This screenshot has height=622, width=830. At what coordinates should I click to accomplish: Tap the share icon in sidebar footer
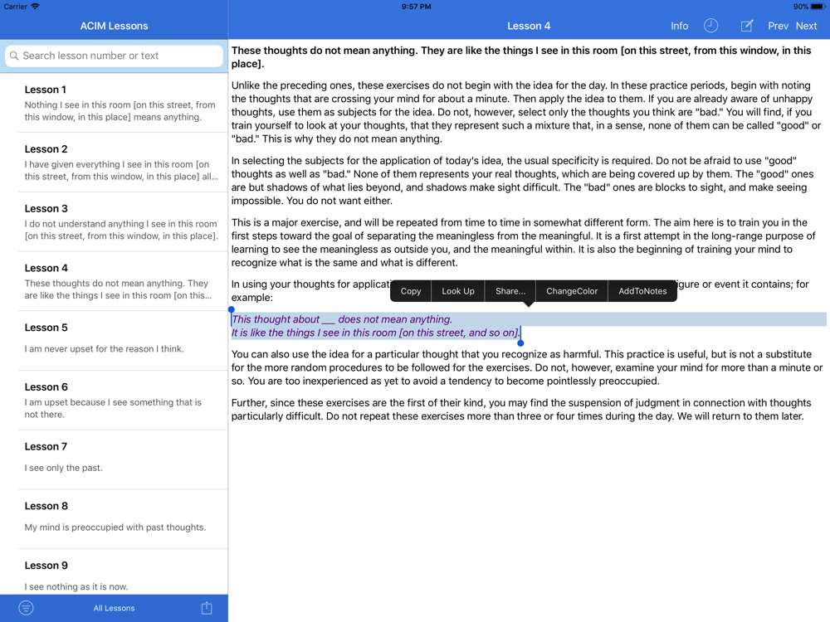pos(207,608)
